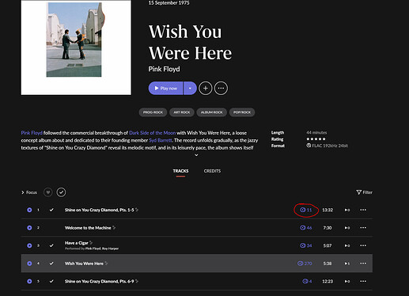This screenshot has height=296, width=409.
Task: Play track 1 Shine on You Crazy Diamond Pts. 1-5
Action: [29, 210]
